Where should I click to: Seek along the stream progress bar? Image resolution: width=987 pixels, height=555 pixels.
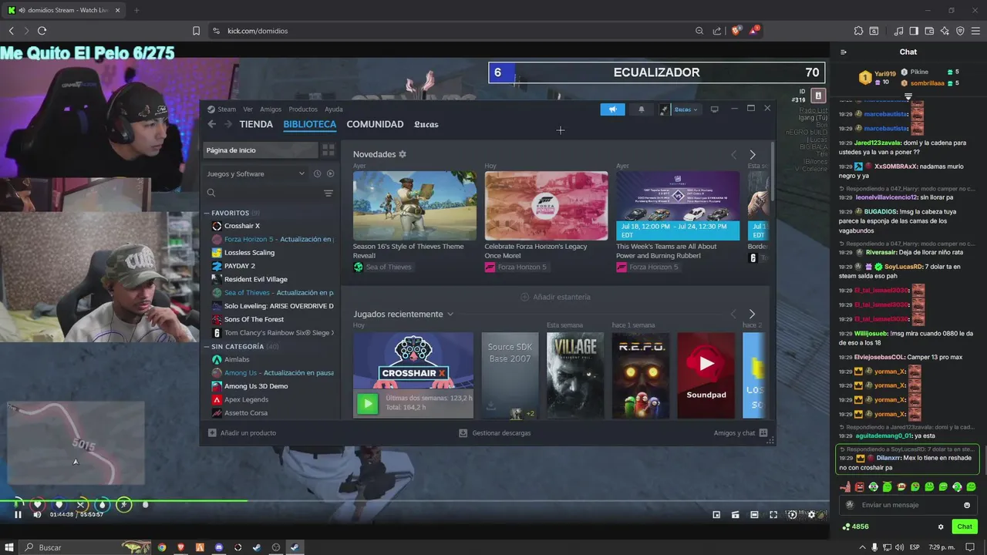click(x=416, y=501)
